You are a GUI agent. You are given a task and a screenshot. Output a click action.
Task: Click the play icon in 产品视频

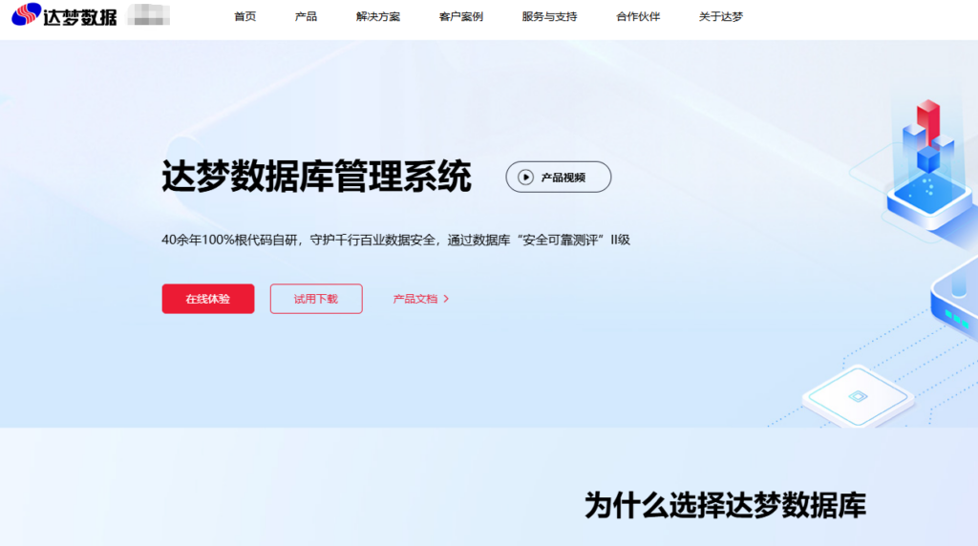tap(526, 178)
